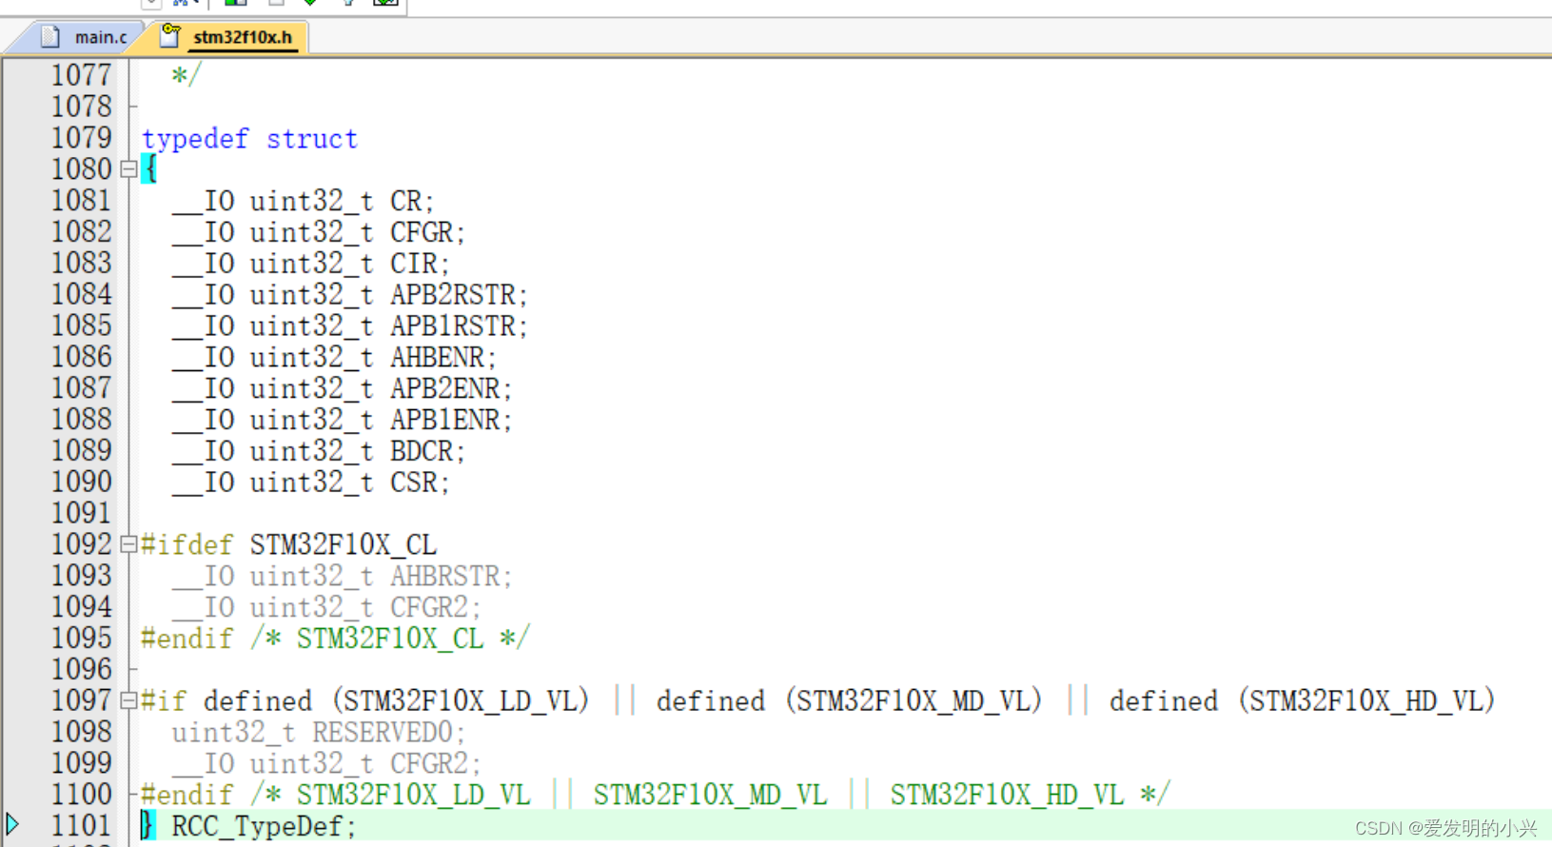Click the AHBENR register declaration
This screenshot has height=847, width=1552.
(x=334, y=358)
